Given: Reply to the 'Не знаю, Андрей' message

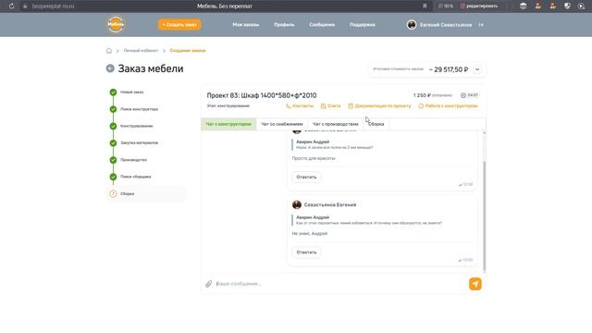Looking at the screenshot, I should 306,253.
